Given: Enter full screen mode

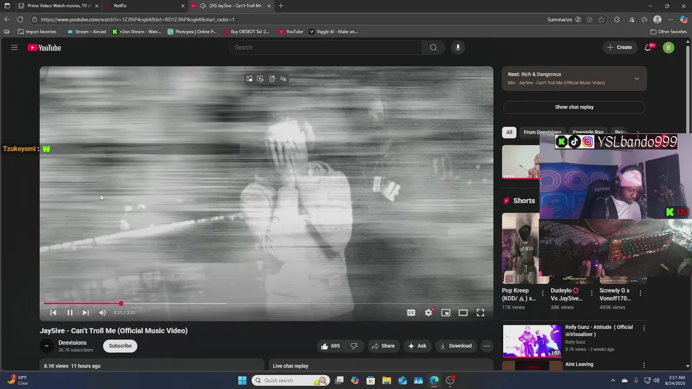Looking at the screenshot, I should tap(480, 313).
